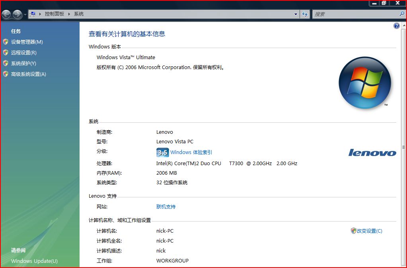Click the Back navigation arrow button
Screen dimensions: 407x268
coord(6,15)
